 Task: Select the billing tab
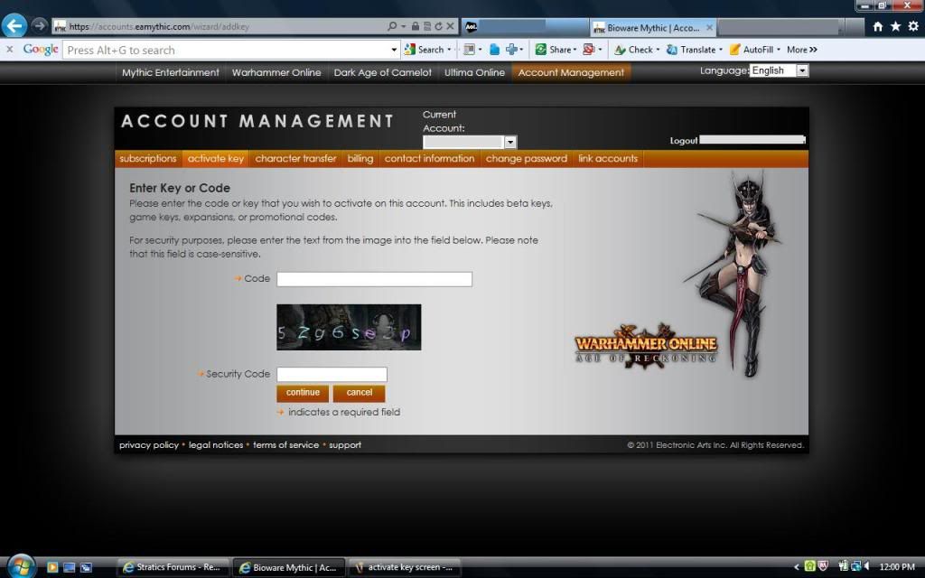(x=360, y=159)
